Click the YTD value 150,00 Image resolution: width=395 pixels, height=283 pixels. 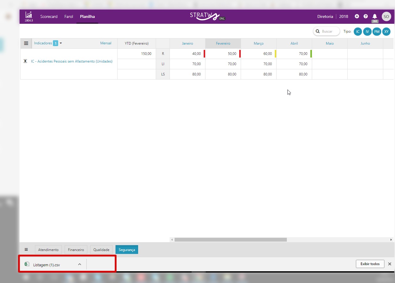pyautogui.click(x=146, y=54)
